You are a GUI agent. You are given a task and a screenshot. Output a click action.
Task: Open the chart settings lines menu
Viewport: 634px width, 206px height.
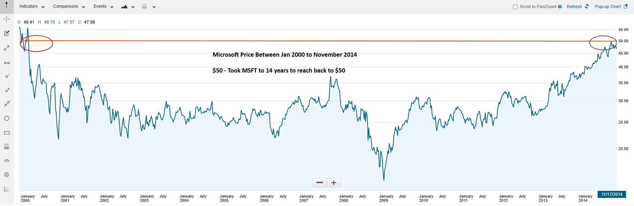pos(148,7)
